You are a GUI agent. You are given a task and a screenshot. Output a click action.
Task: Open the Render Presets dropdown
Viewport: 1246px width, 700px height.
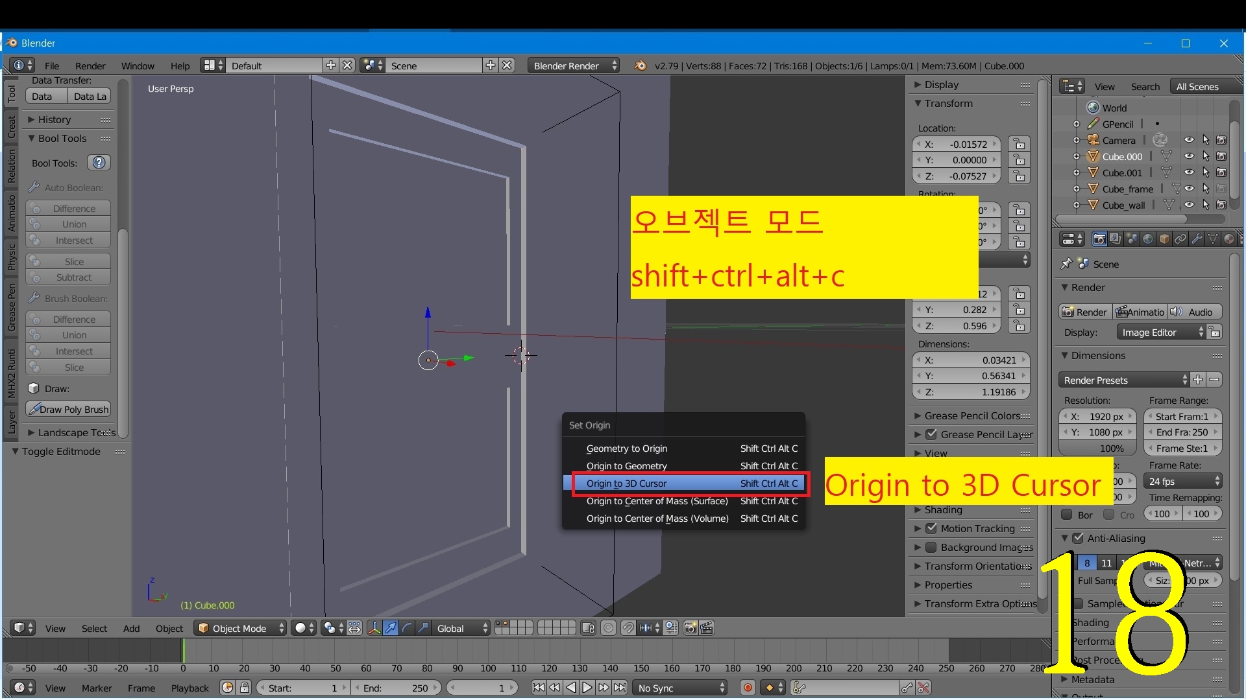(1124, 380)
